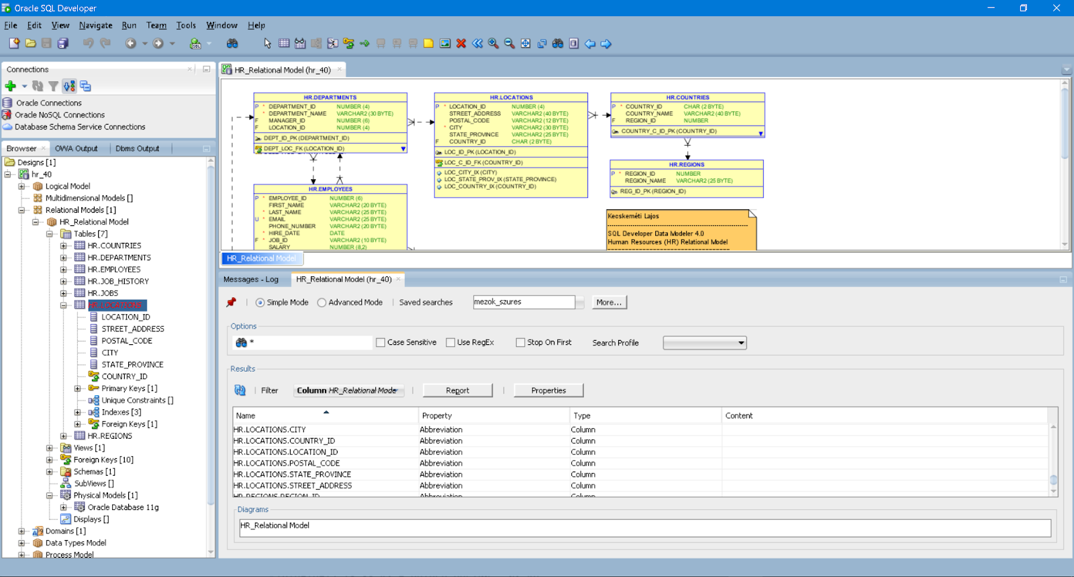The width and height of the screenshot is (1074, 577).
Task: Choose the New FK Relation key tool
Action: 348,44
